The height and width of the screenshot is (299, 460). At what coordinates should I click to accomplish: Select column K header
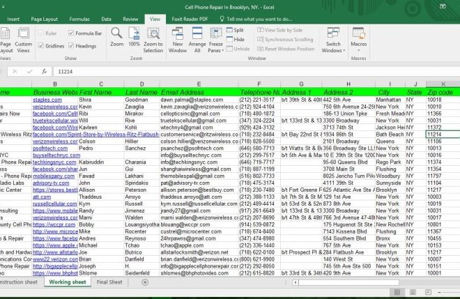[x=443, y=84]
